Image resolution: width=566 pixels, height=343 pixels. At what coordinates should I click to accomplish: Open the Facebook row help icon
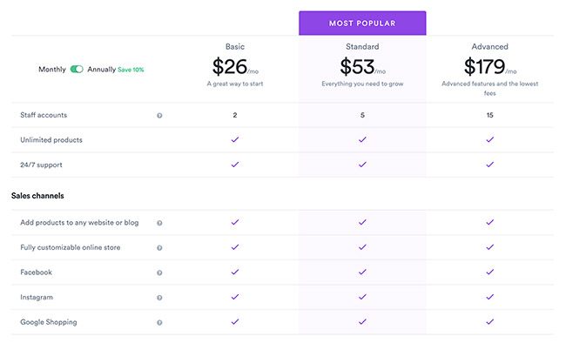159,273
